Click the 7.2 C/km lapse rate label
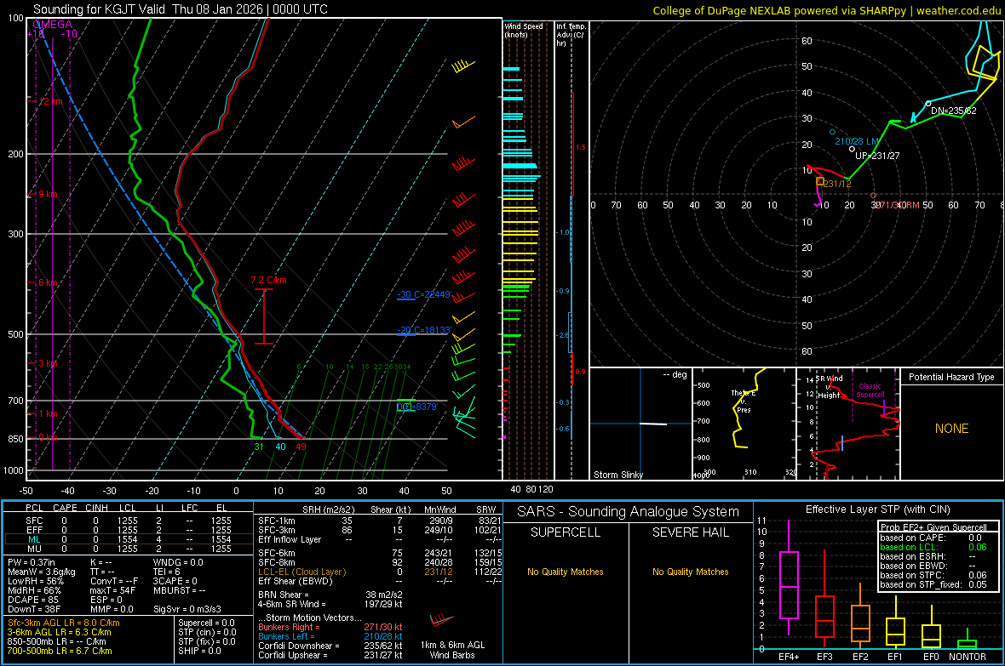 point(268,281)
